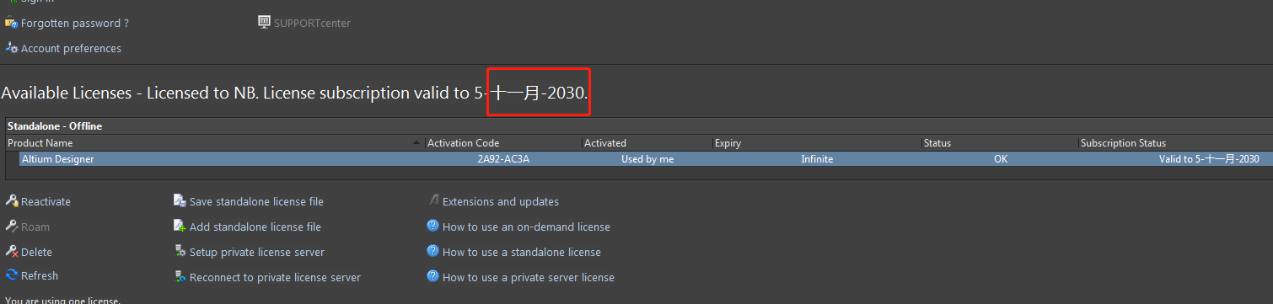Open How to use an on-demand license
The height and width of the screenshot is (304, 1273).
click(x=526, y=227)
